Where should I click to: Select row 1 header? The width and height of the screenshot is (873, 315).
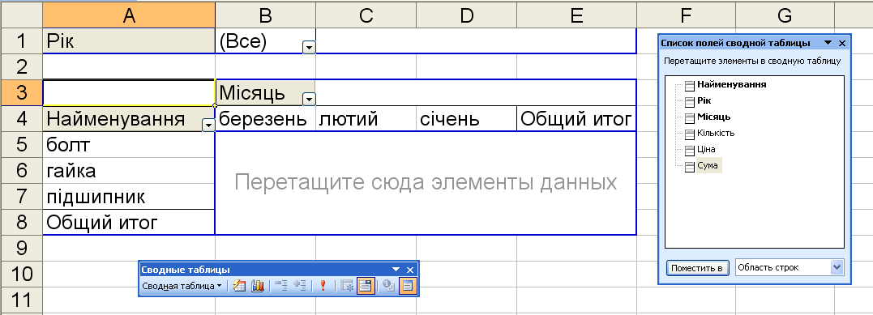coord(21,41)
